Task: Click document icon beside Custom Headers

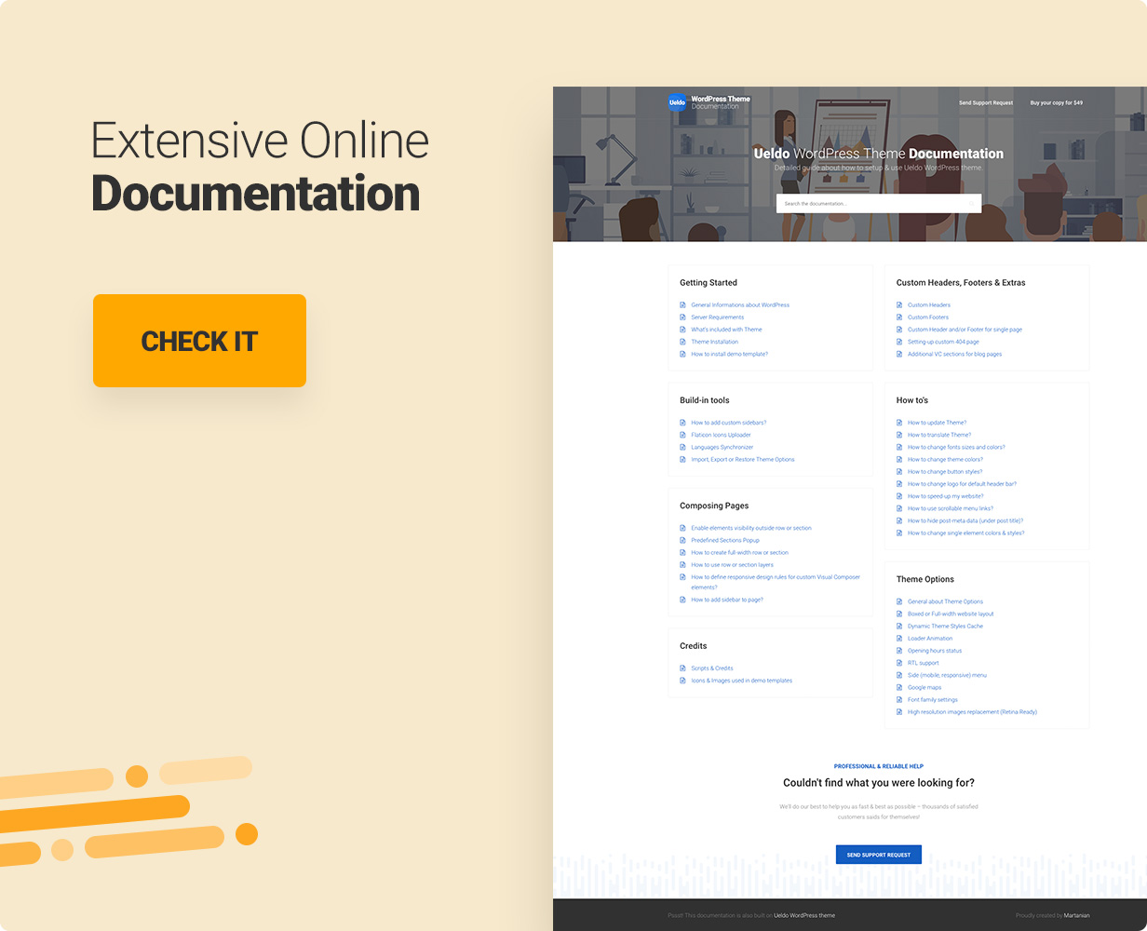Action: (899, 305)
